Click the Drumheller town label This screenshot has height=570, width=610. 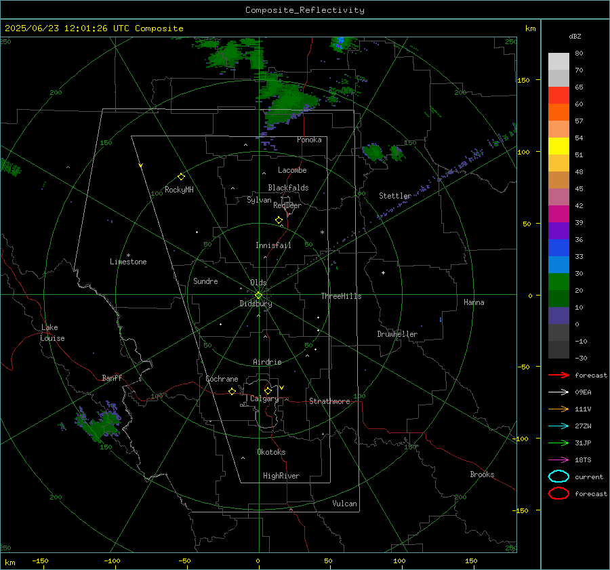(x=397, y=334)
